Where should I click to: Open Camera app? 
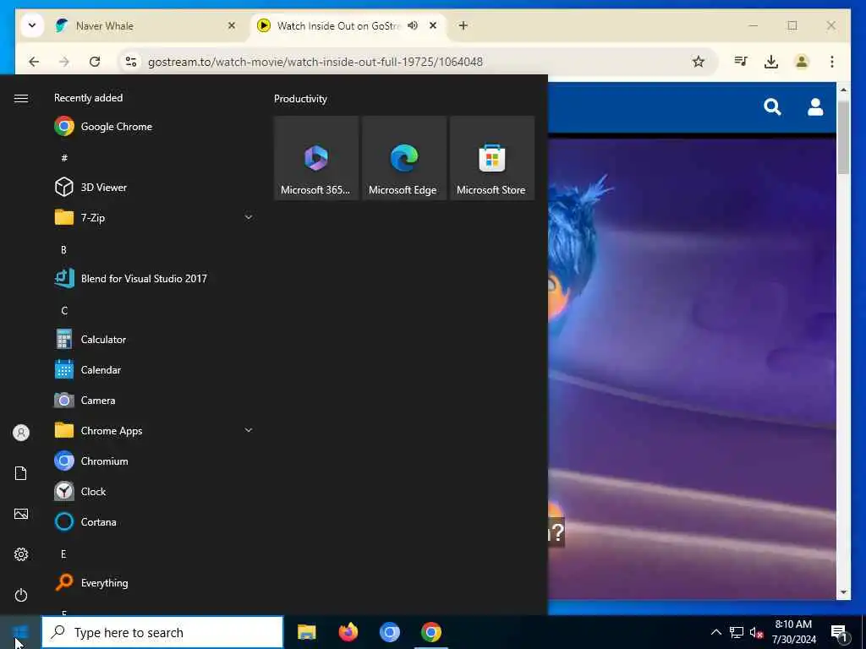pyautogui.click(x=154, y=400)
